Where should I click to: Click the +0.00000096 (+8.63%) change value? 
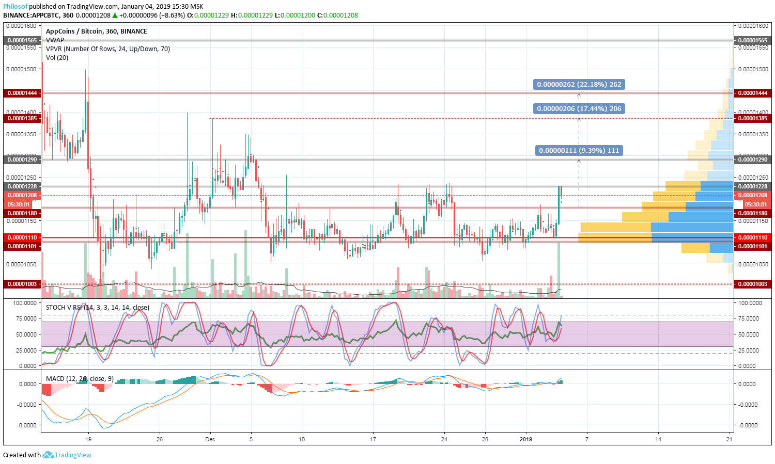(x=152, y=15)
